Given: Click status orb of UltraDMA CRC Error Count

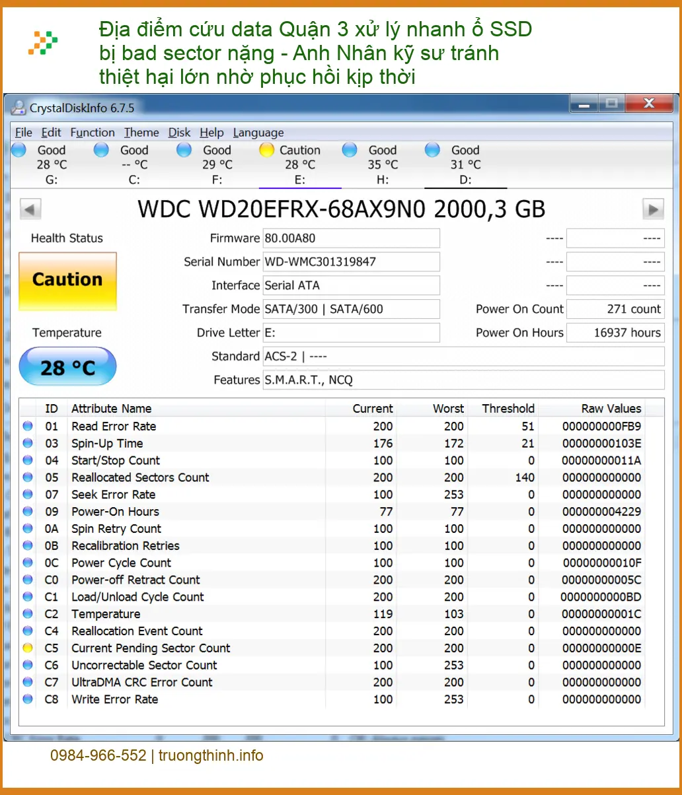Looking at the screenshot, I should (28, 682).
